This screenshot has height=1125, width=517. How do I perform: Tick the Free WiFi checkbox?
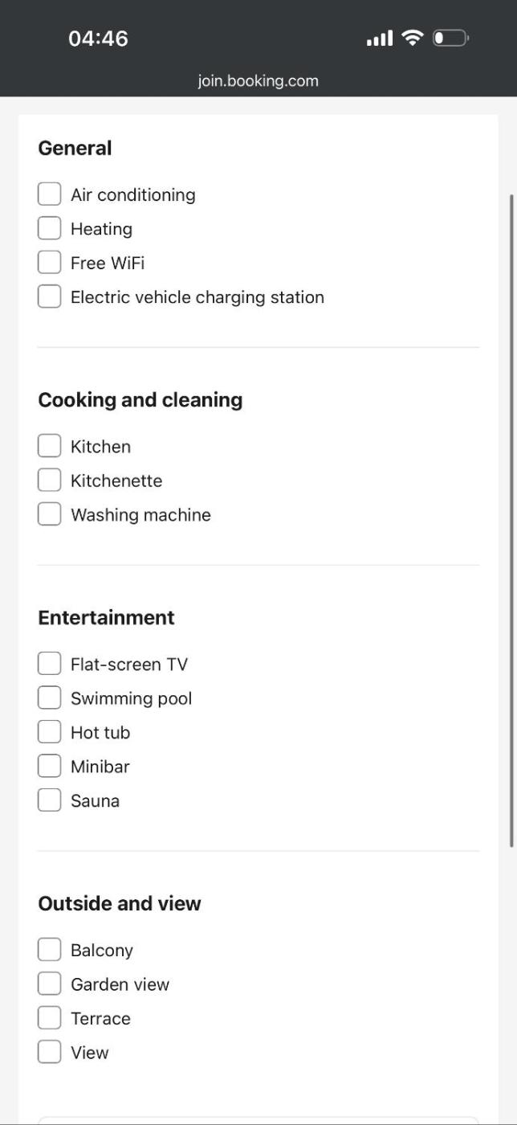pyautogui.click(x=49, y=263)
